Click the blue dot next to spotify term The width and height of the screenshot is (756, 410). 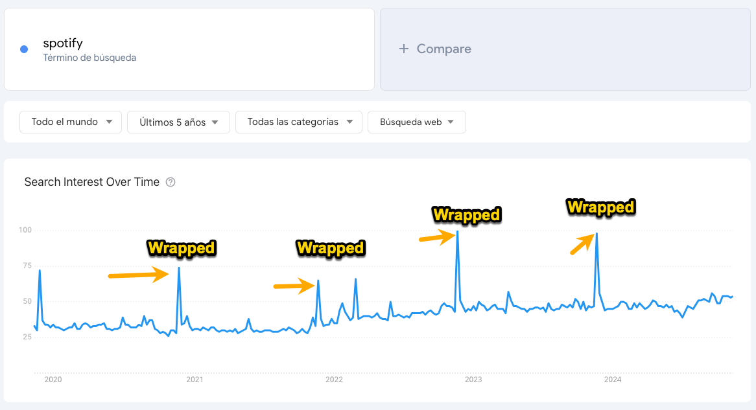point(23,49)
